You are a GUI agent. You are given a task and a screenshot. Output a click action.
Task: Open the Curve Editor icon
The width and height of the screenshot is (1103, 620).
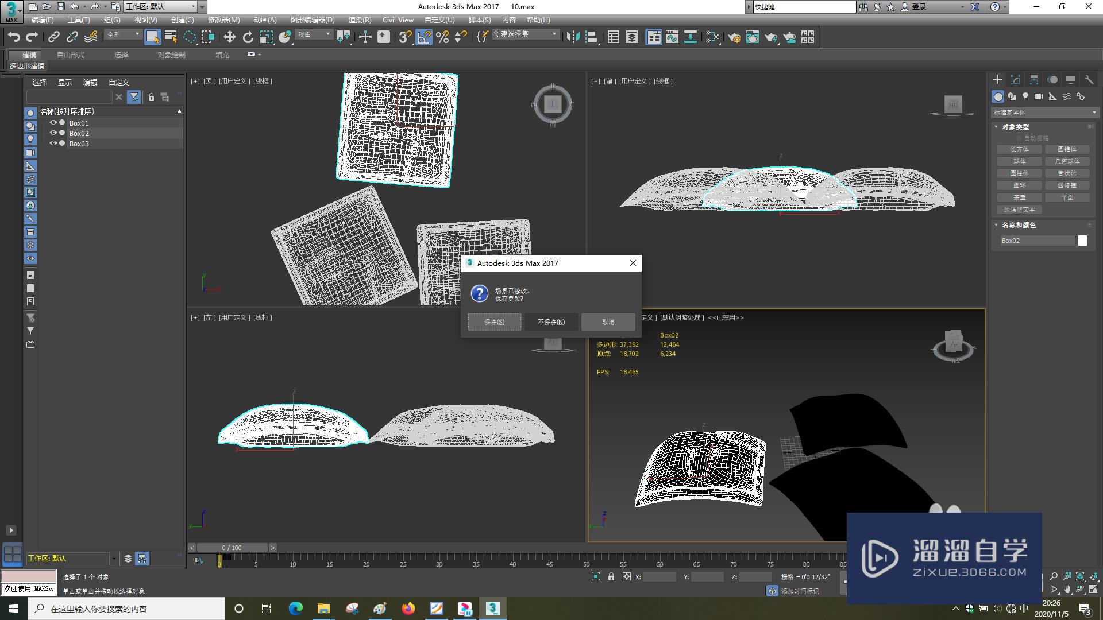point(672,37)
